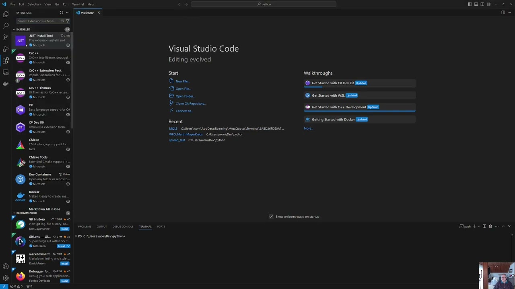515x289 pixels.
Task: Open Run and Debug view
Action: (6, 49)
